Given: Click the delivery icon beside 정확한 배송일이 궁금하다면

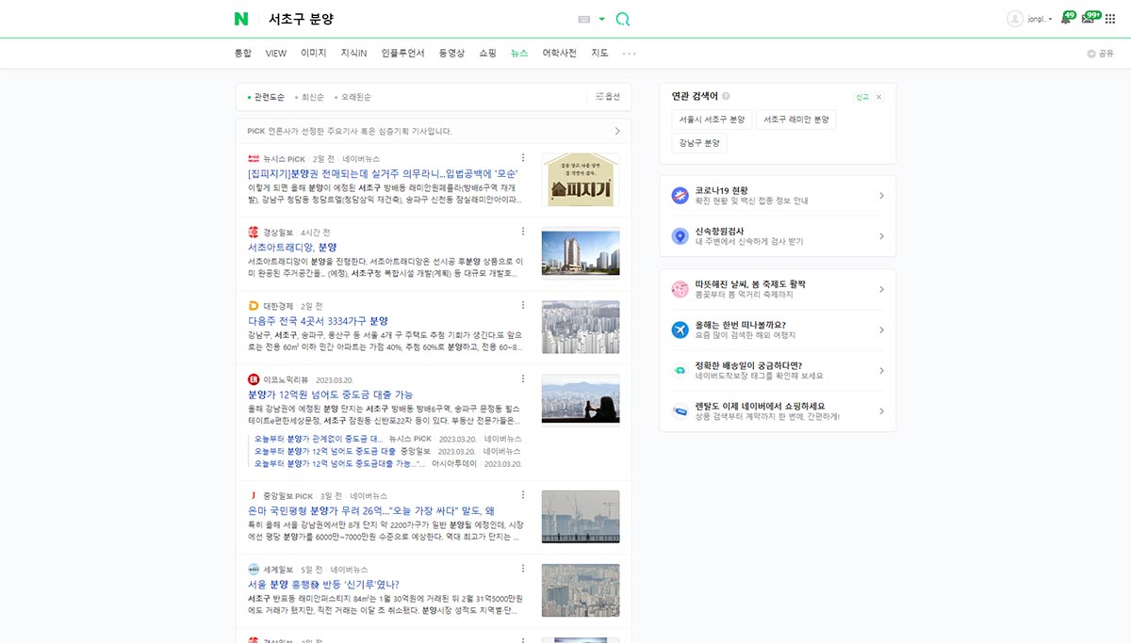Looking at the screenshot, I should point(680,371).
